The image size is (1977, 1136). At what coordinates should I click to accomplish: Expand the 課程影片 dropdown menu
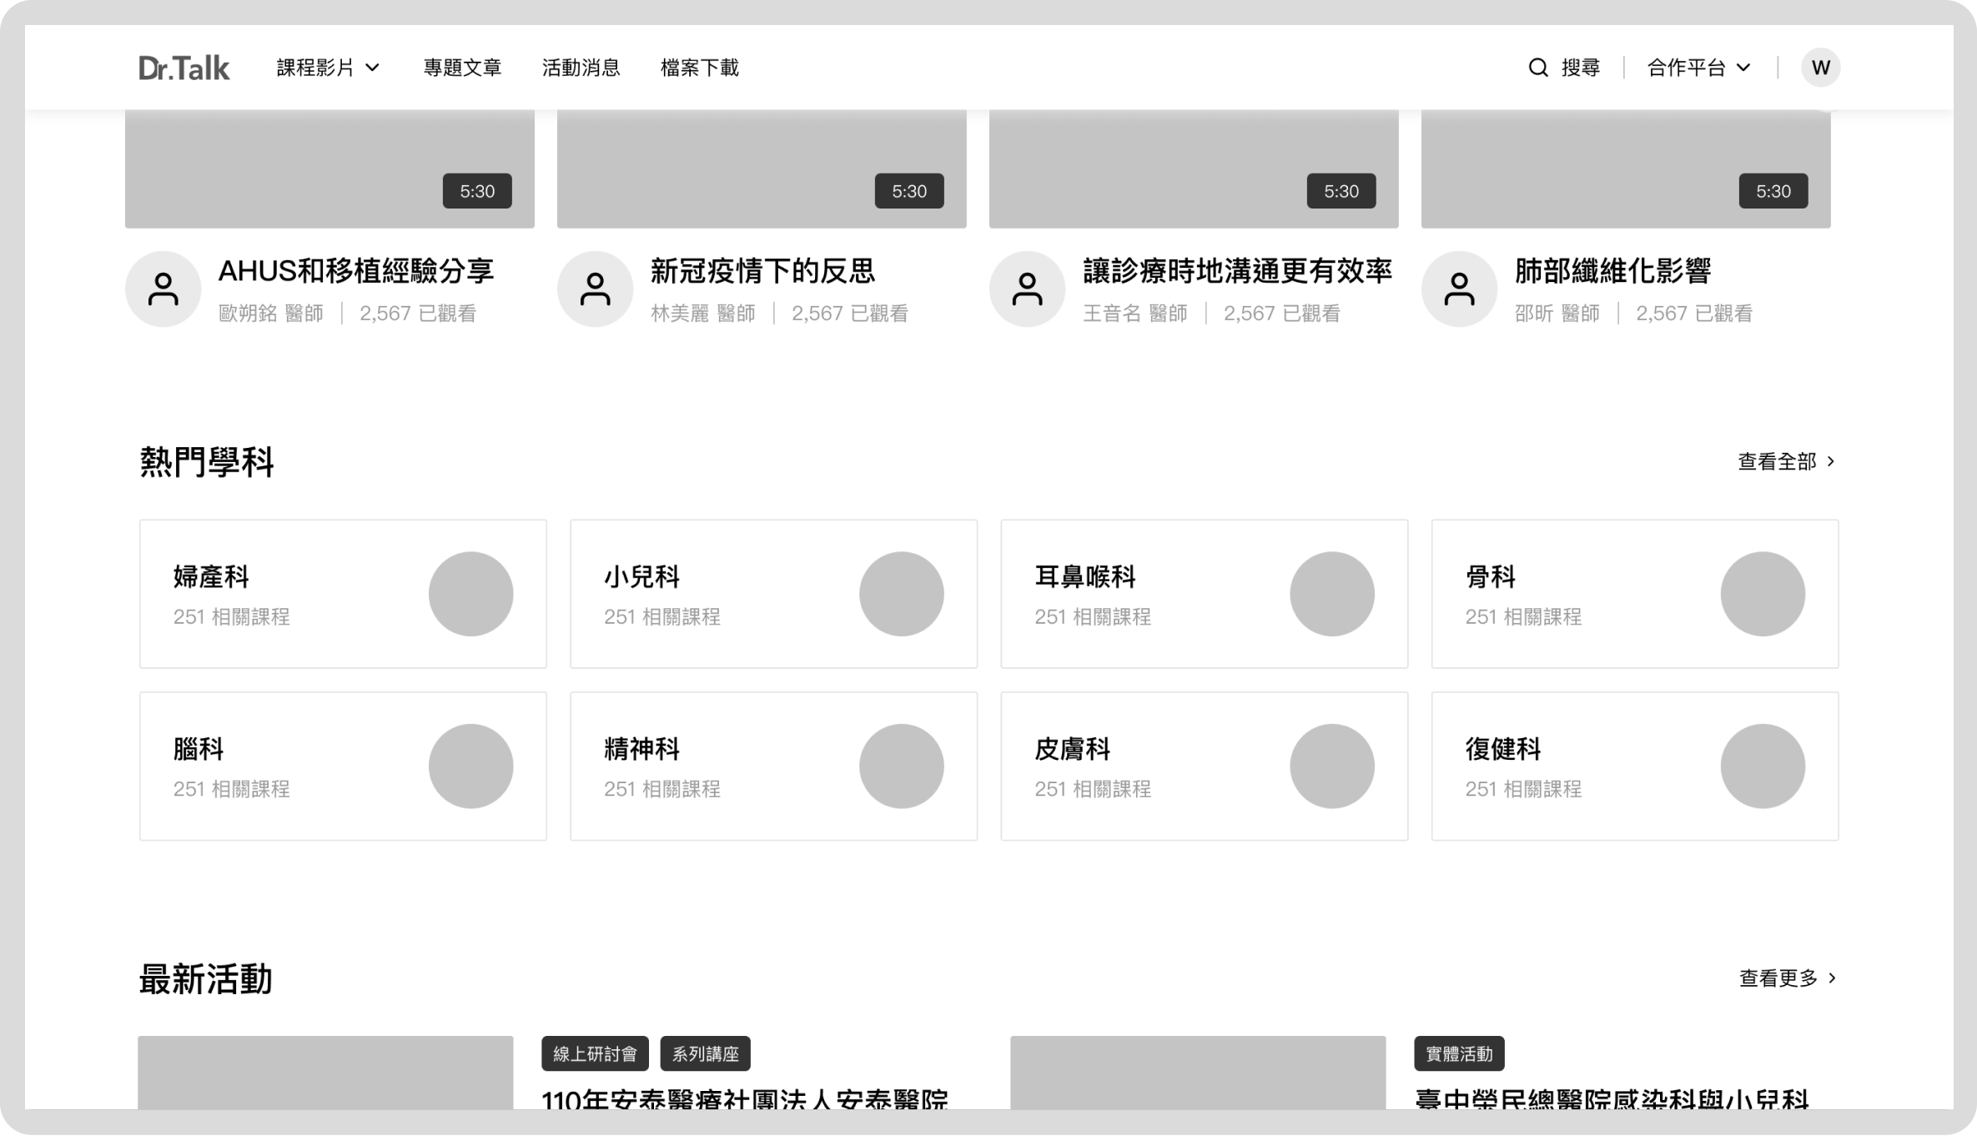click(328, 68)
